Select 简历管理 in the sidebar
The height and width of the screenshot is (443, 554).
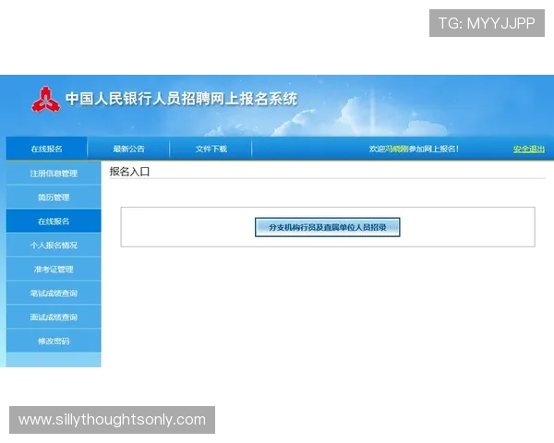tap(54, 198)
